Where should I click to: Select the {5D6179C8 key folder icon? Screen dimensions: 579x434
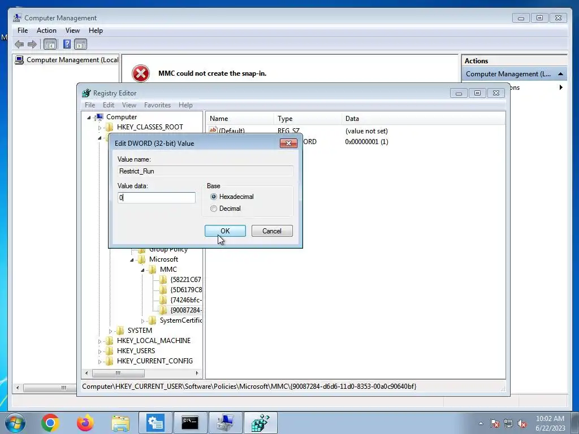pos(163,290)
